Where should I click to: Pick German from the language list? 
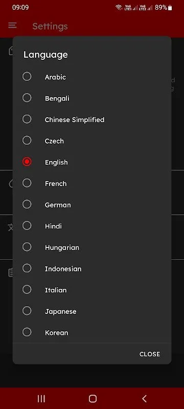[x=27, y=204]
